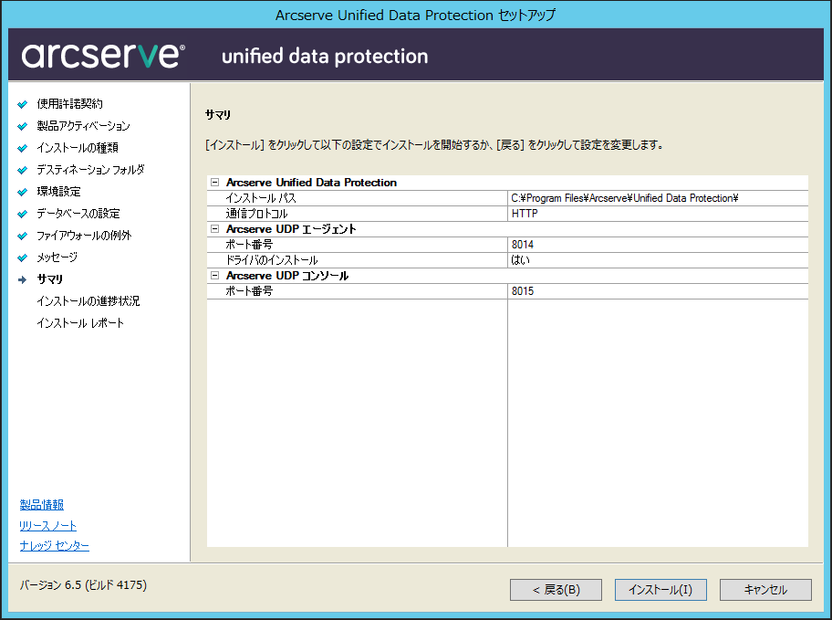Click the インストール パス row label
The image size is (832, 620).
coord(261,198)
